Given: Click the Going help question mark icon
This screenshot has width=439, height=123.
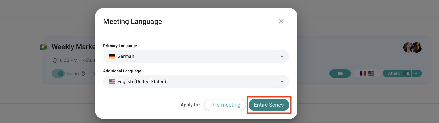Looking at the screenshot, I should tap(83, 74).
